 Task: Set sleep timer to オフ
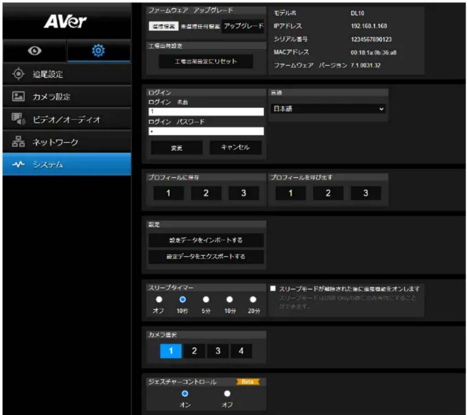[159, 299]
